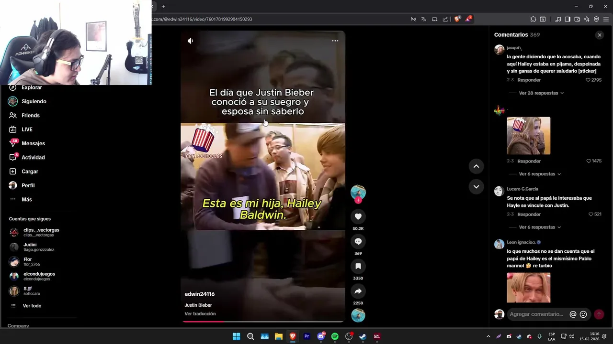Show hidden system tray icons chevron

coord(488,336)
